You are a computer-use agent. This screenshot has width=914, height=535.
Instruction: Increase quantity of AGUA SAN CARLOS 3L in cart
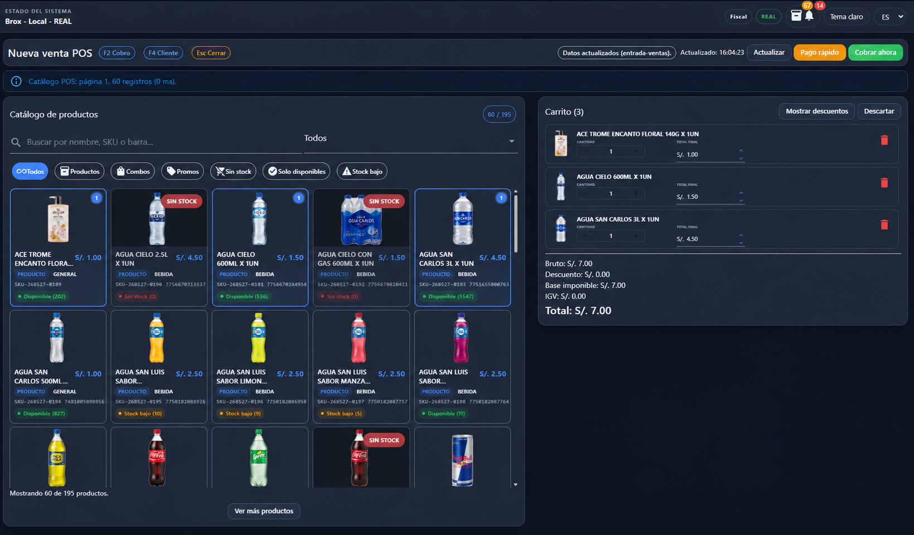pyautogui.click(x=636, y=236)
